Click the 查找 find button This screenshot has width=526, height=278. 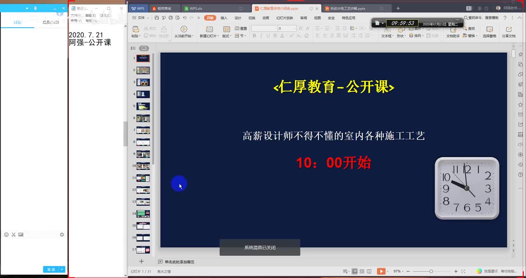coord(468,28)
